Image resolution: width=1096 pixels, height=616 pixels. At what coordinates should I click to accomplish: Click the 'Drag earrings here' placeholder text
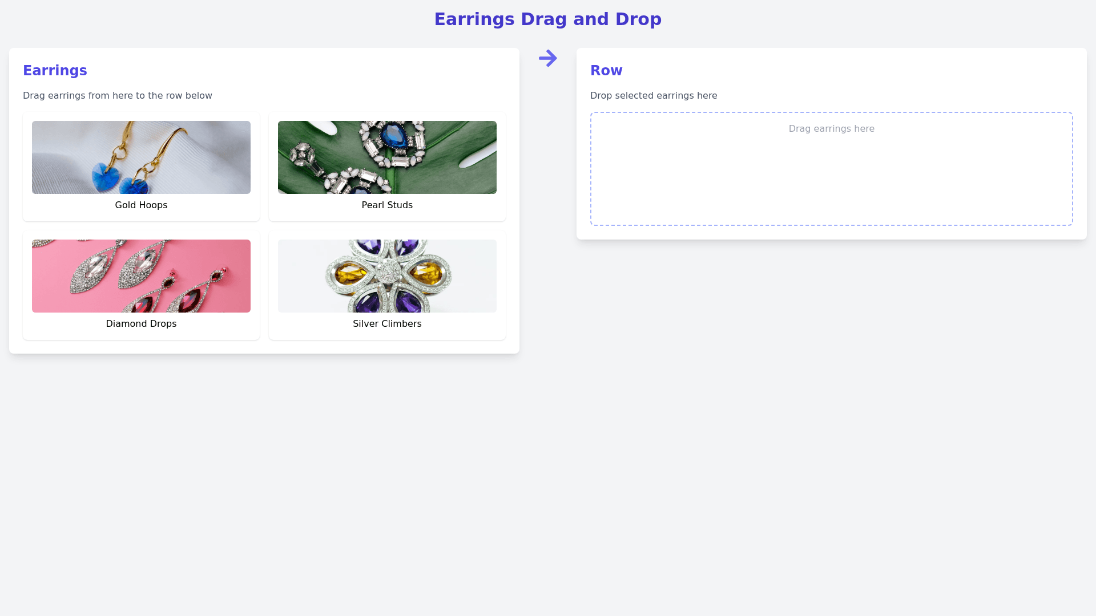pyautogui.click(x=832, y=129)
